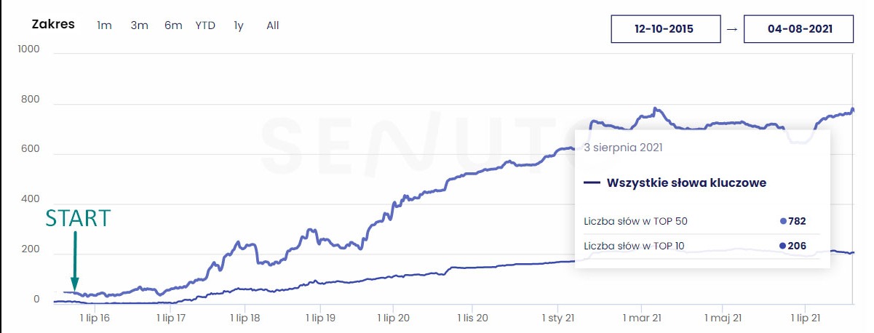Set range to 1y
The height and width of the screenshot is (333, 874).
(239, 25)
